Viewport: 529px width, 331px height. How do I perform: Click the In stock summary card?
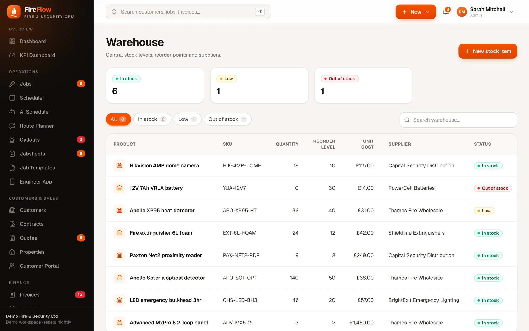(155, 85)
